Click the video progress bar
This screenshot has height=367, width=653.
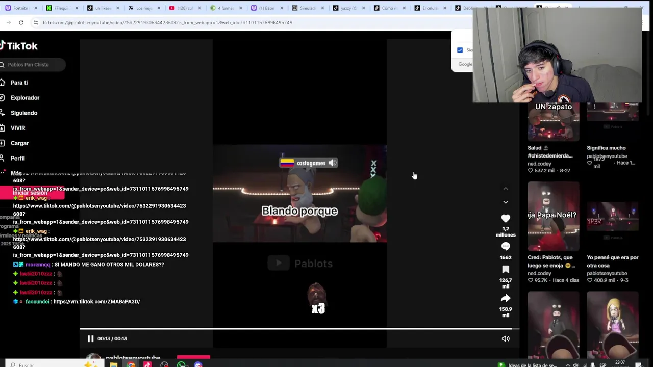click(x=299, y=329)
